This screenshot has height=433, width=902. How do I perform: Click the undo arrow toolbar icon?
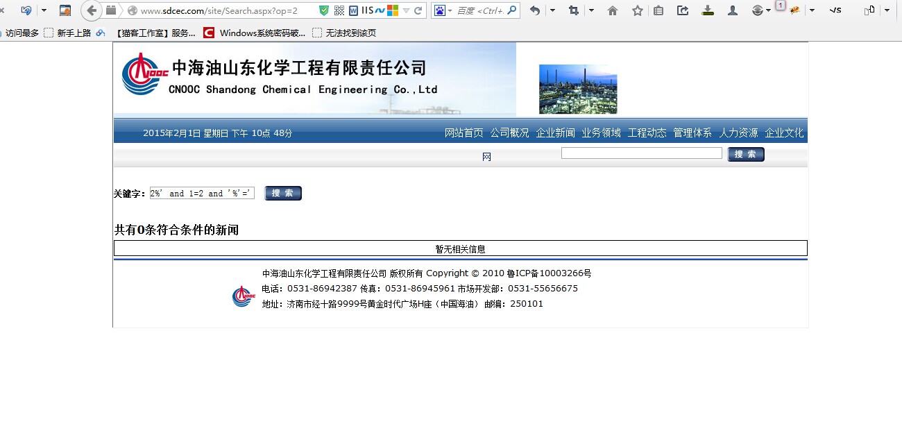[535, 10]
